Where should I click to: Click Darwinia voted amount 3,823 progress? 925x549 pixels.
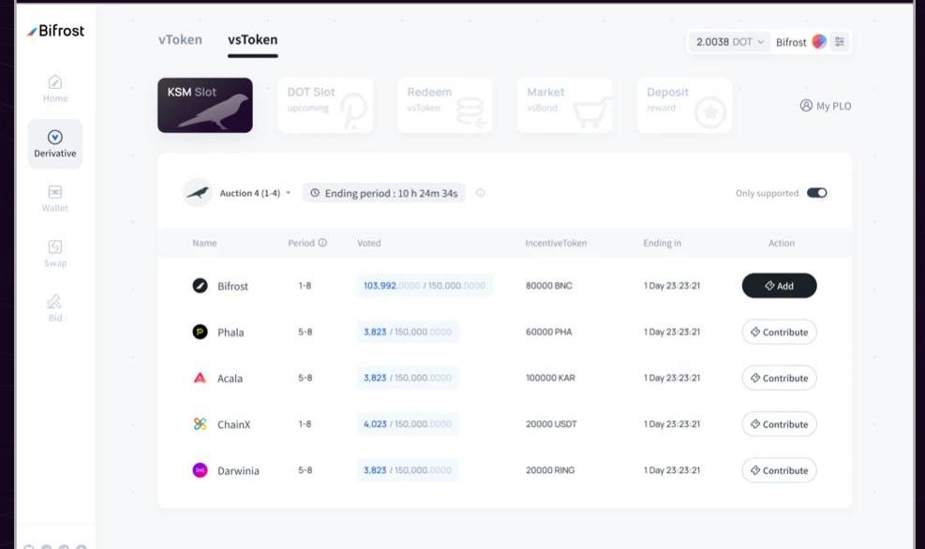(408, 470)
